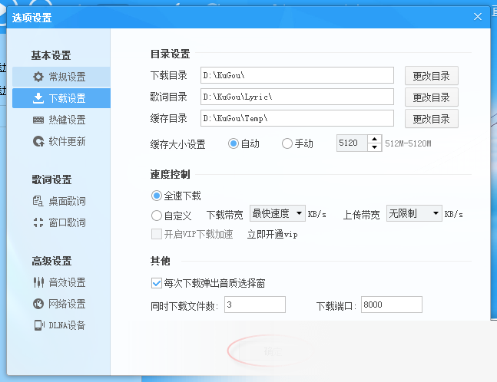
Task: Click the globe icon beside 网络设置
Action: 38,304
